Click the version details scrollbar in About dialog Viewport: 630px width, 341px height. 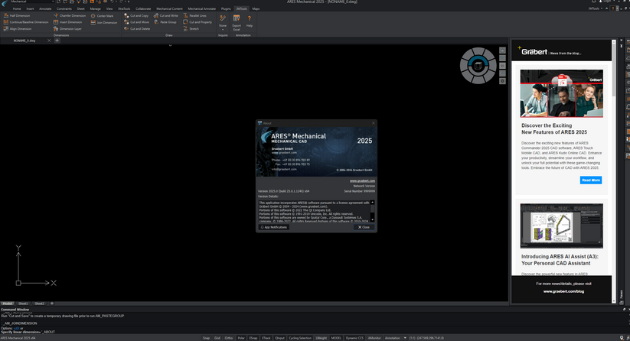373,212
